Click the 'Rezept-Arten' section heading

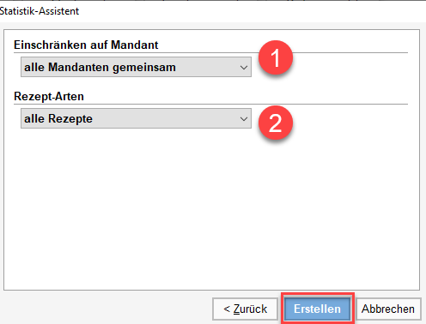49,97
